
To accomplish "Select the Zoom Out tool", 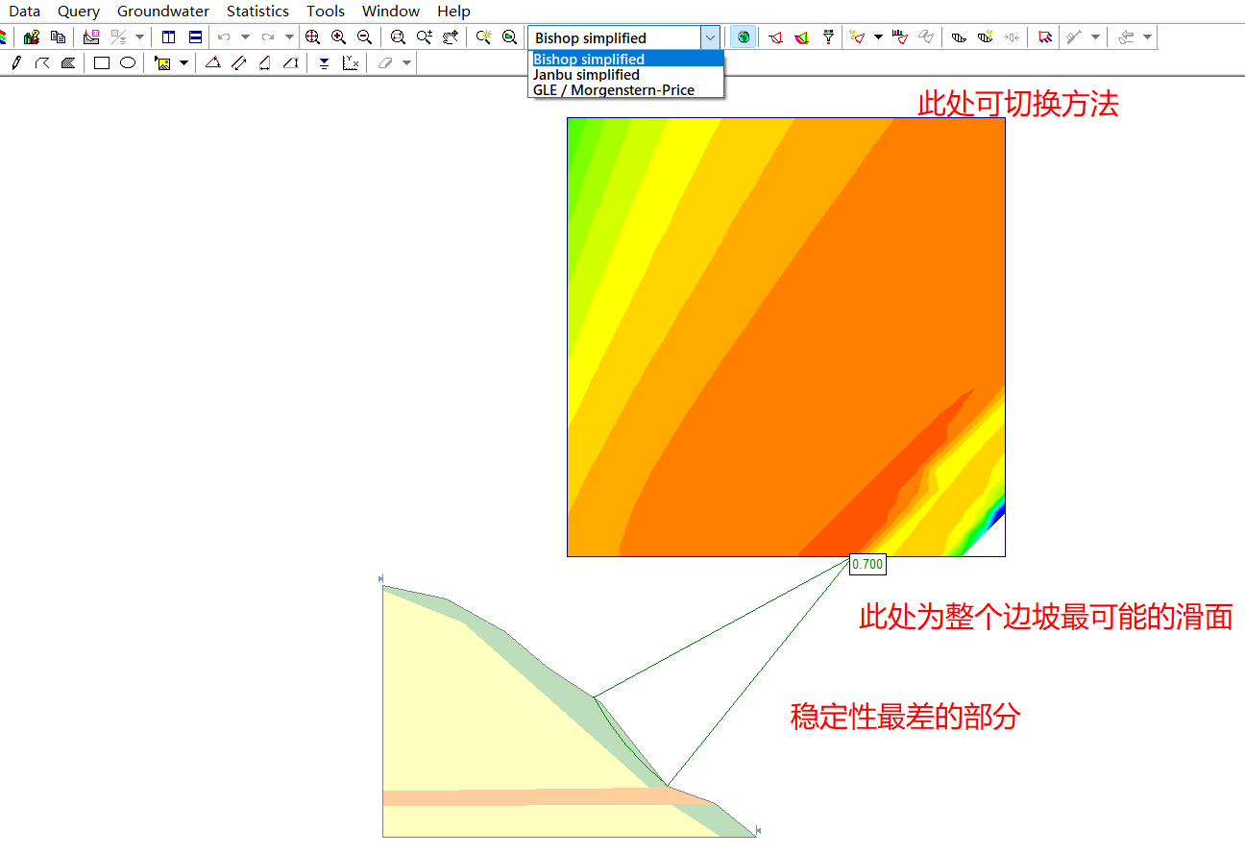I will click(363, 37).
